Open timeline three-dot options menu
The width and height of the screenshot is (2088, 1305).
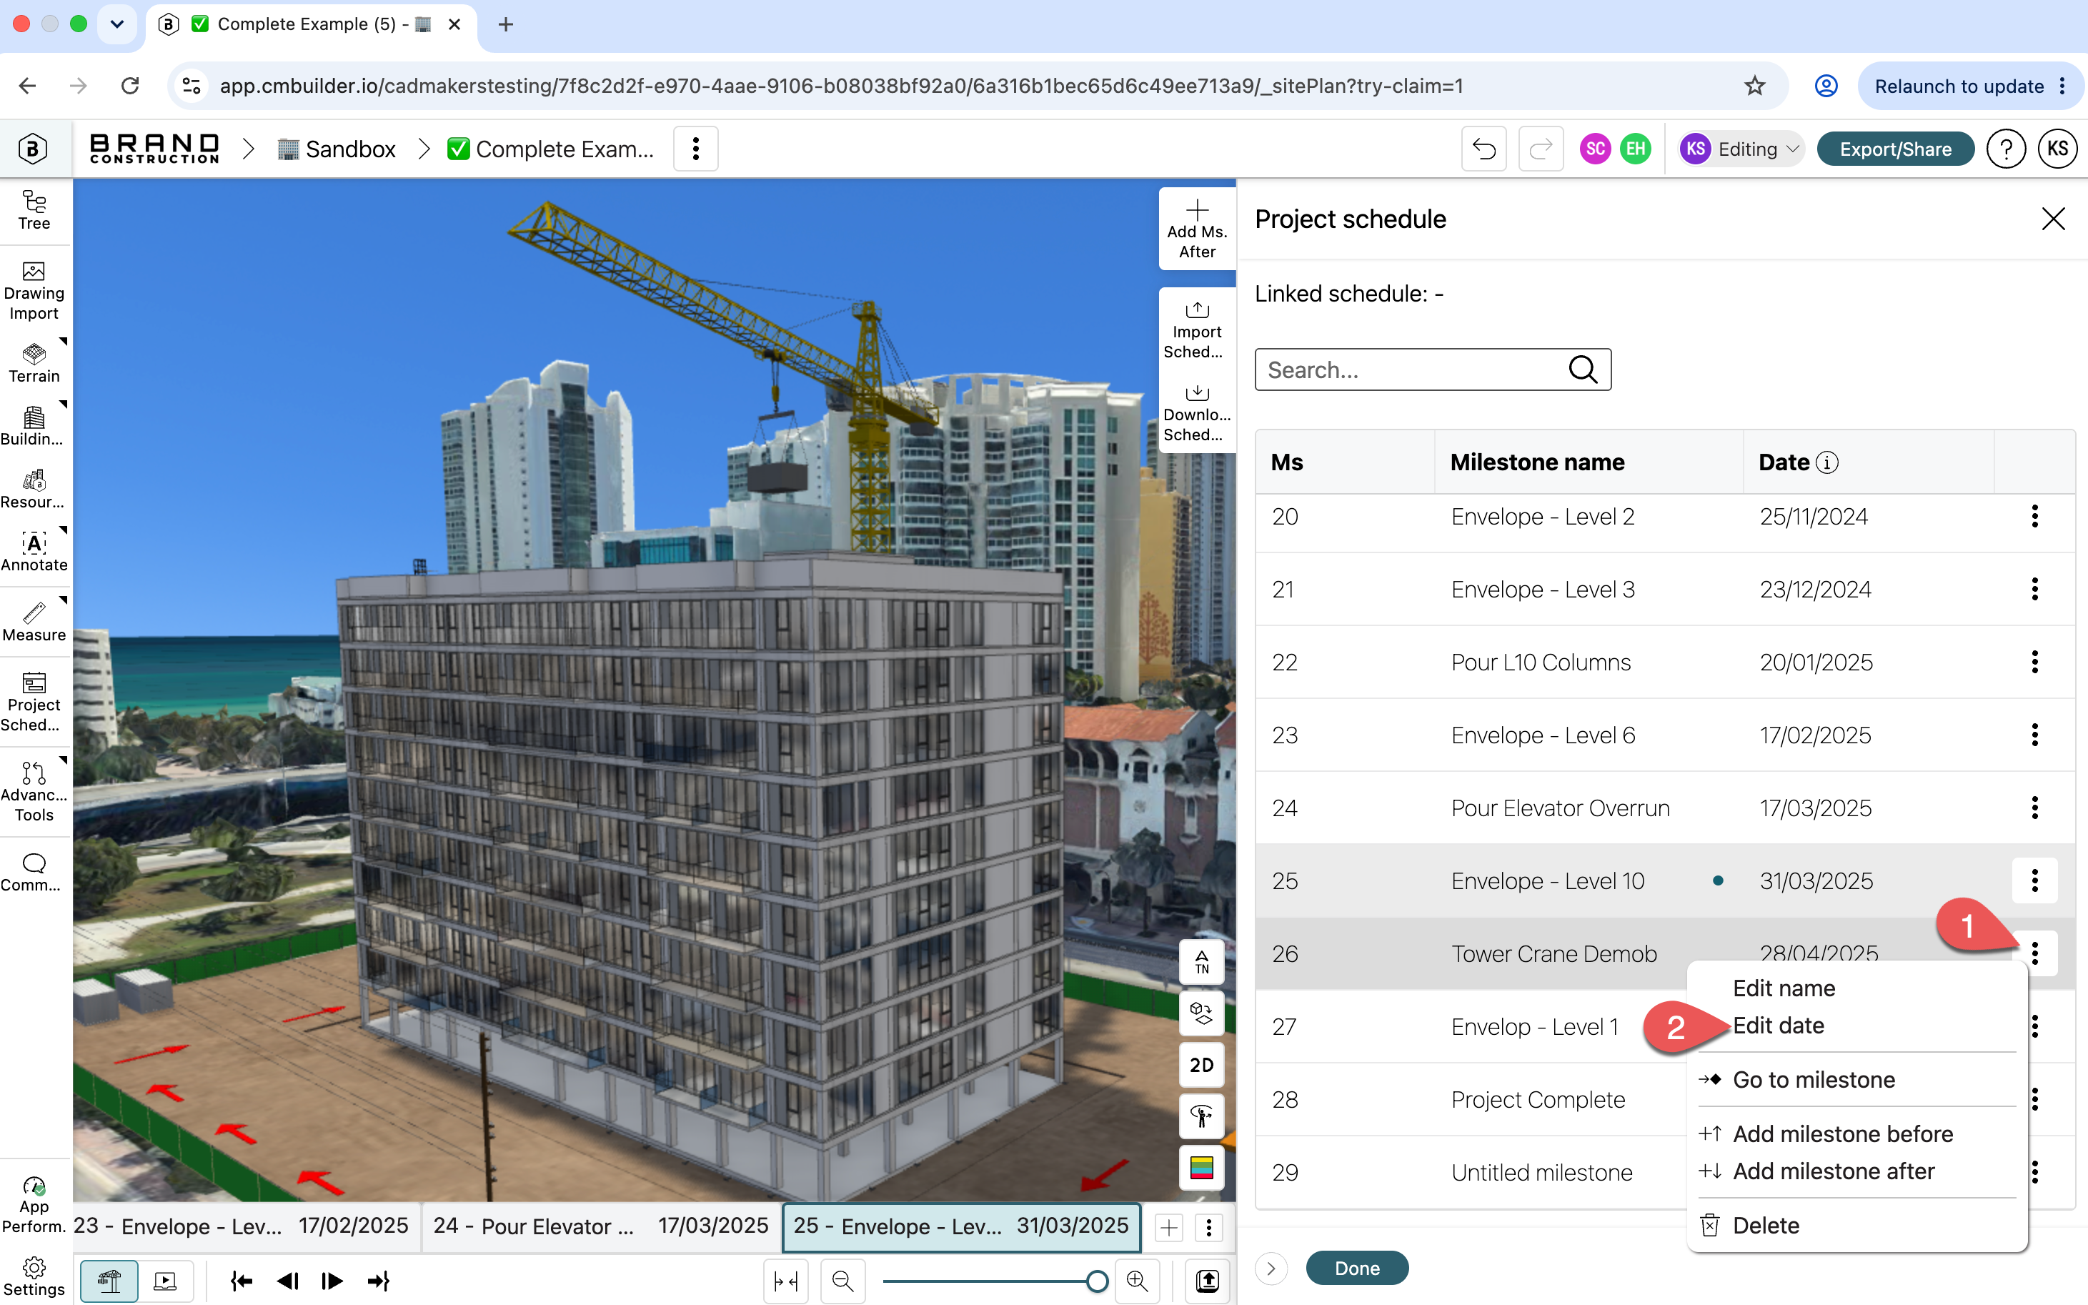click(1209, 1227)
